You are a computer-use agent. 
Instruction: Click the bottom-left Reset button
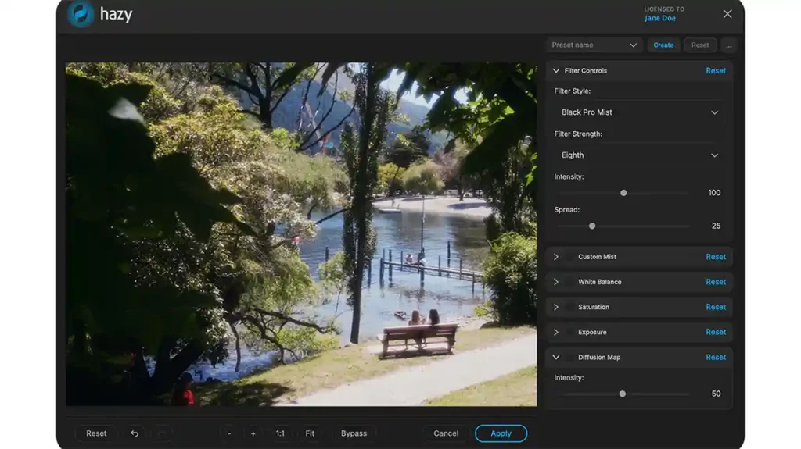click(96, 433)
